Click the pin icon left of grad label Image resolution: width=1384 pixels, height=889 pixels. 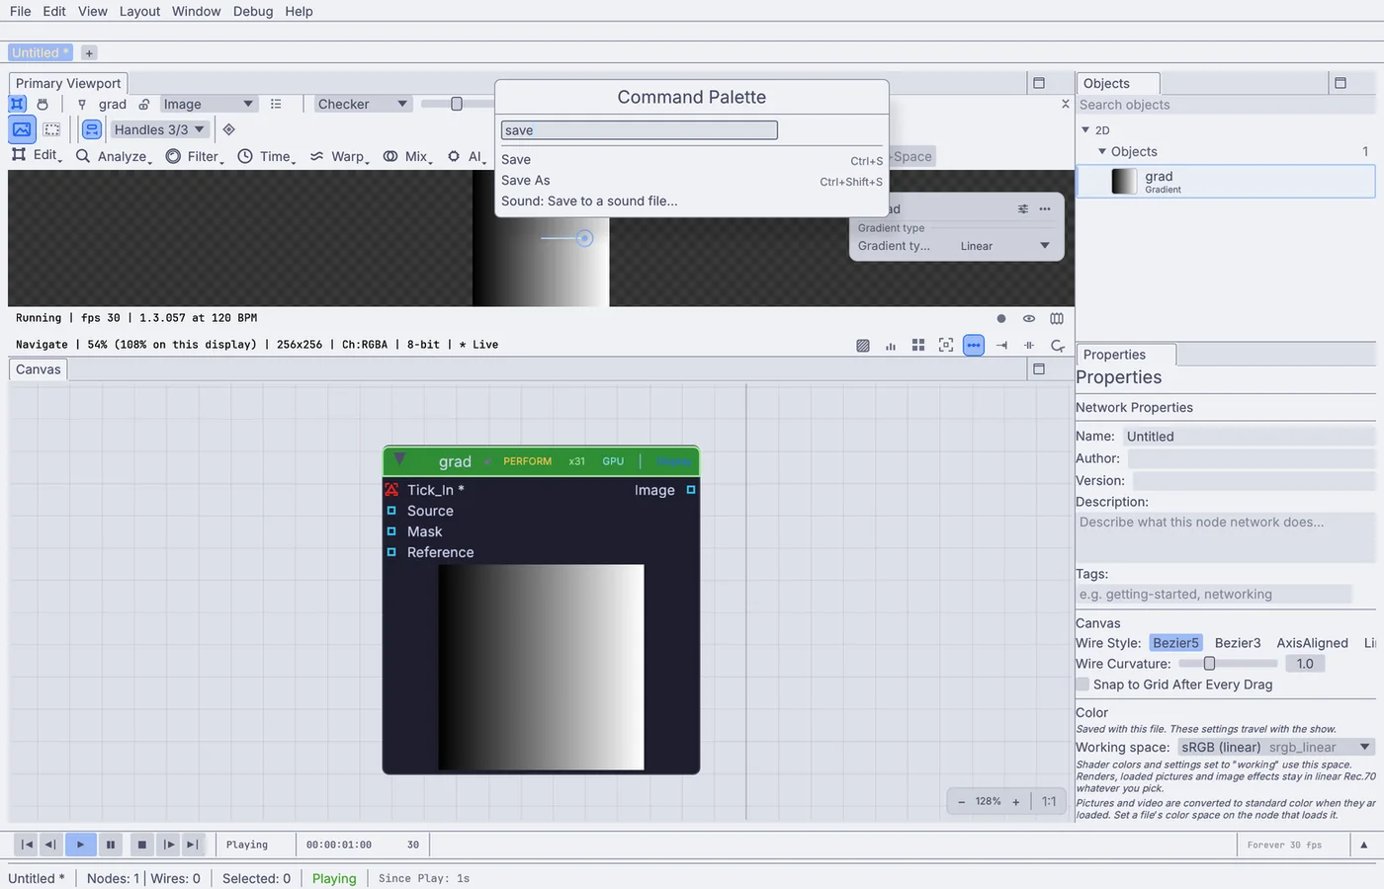[x=82, y=104]
